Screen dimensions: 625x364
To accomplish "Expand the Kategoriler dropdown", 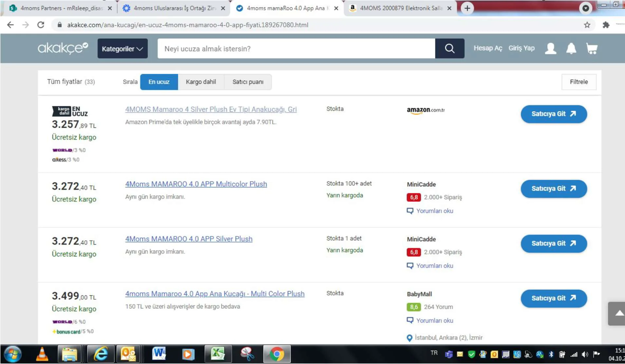I will pyautogui.click(x=122, y=48).
